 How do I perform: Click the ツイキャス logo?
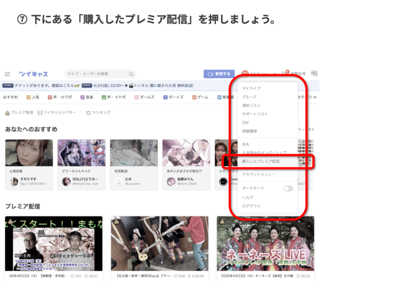33,74
